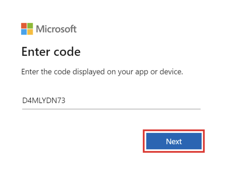
Task: Click the green square in Microsoft logo
Action: click(x=30, y=26)
